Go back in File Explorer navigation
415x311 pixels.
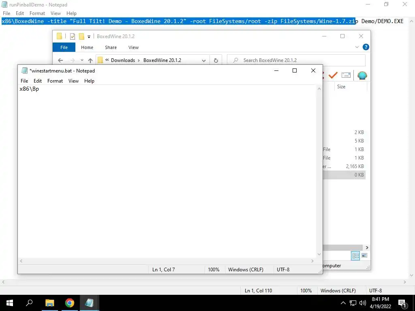tap(60, 60)
